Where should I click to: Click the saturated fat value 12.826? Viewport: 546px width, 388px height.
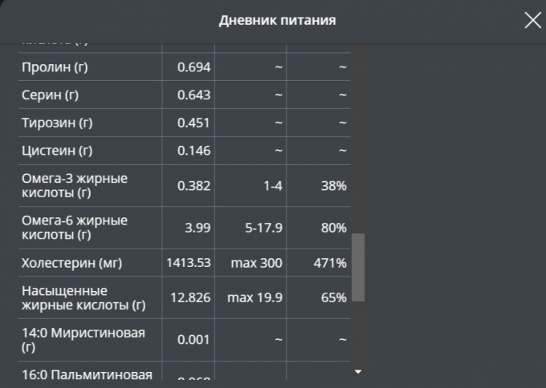tap(190, 297)
